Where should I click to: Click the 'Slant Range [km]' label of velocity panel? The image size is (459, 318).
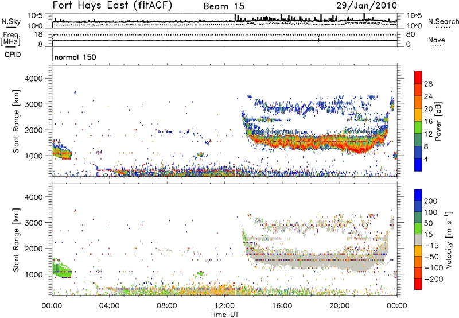(x=16, y=239)
